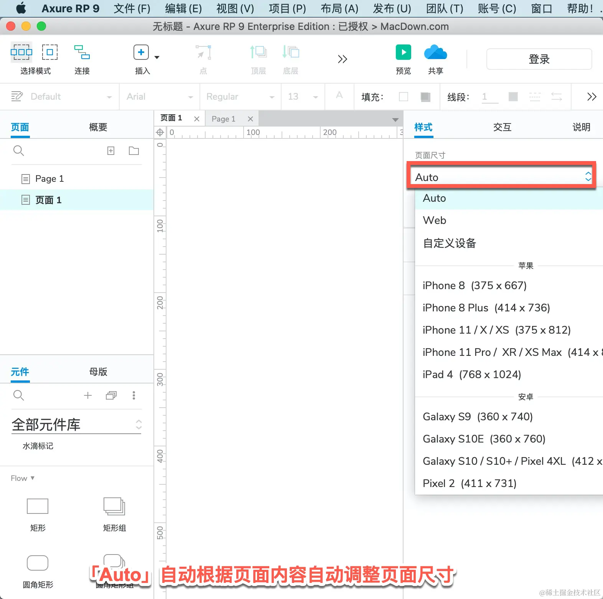Switch to the Page 1 canvas tab
Image resolution: width=603 pixels, height=599 pixels.
coord(224,119)
